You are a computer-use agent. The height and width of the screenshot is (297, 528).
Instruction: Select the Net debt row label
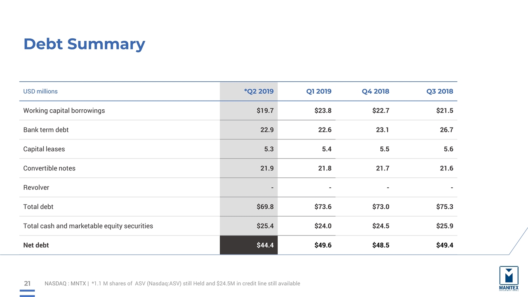point(36,245)
